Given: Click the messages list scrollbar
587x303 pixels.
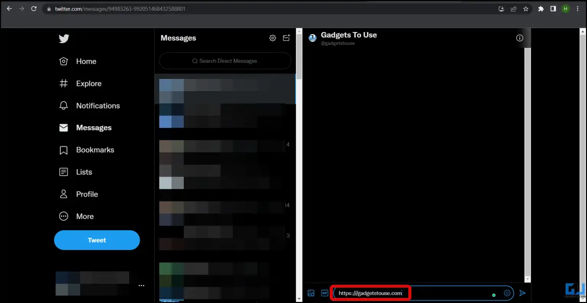Looking at the screenshot, I should (299, 56).
